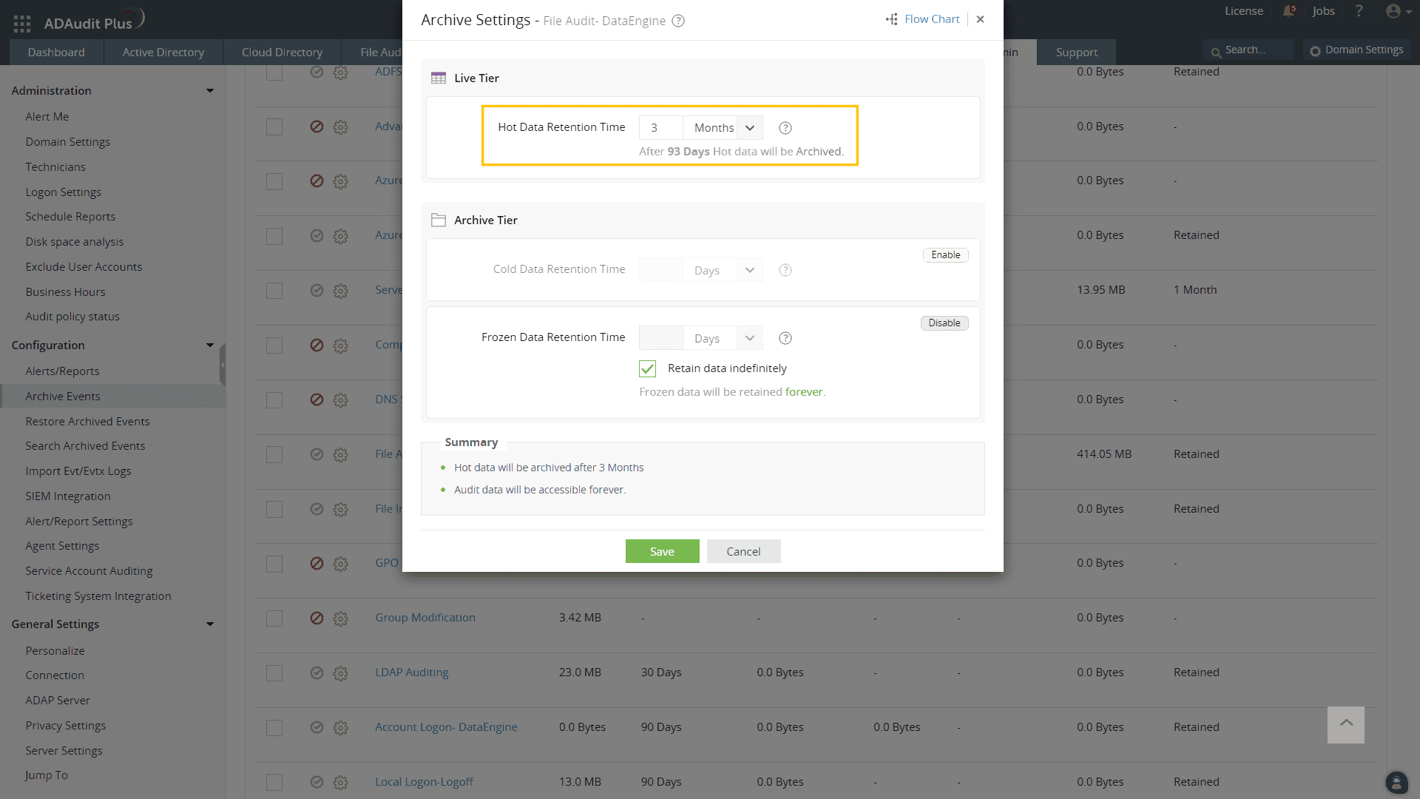
Task: Click the green Save button
Action: [662, 551]
